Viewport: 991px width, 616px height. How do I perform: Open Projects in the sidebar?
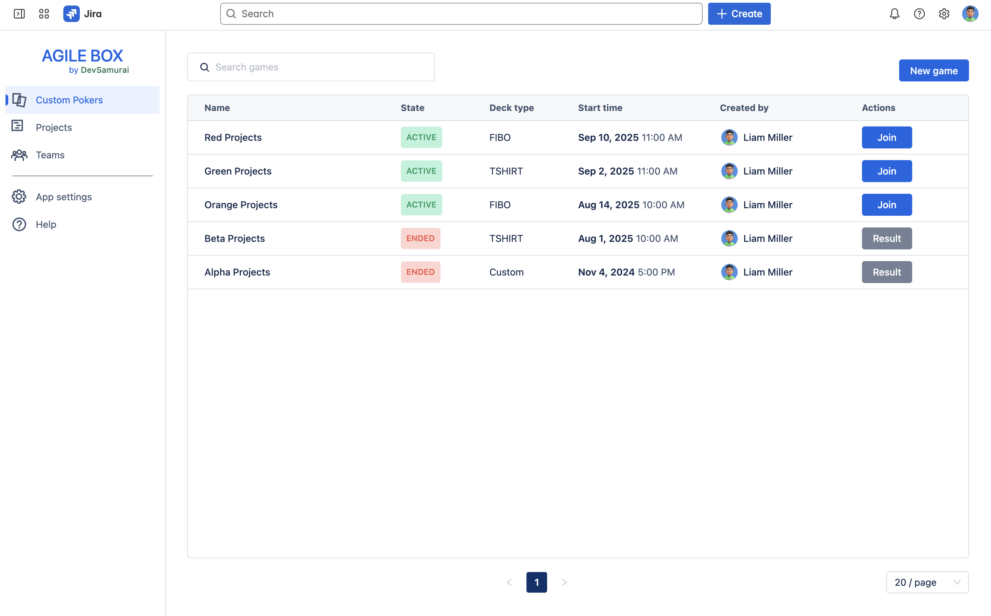54,127
